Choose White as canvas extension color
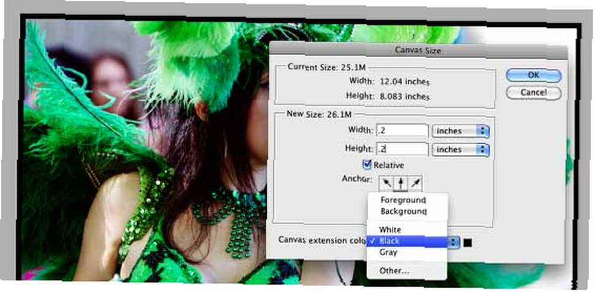 coord(407,230)
